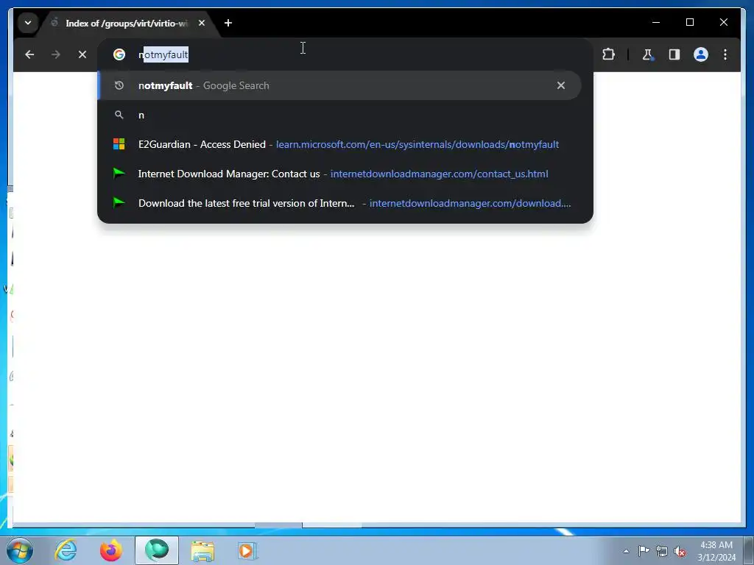Close the 'Index of /groups' tab
This screenshot has height=565, width=754.
[x=202, y=23]
